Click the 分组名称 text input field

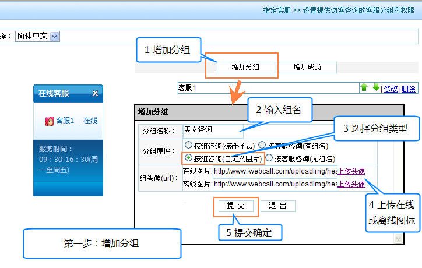(212, 129)
